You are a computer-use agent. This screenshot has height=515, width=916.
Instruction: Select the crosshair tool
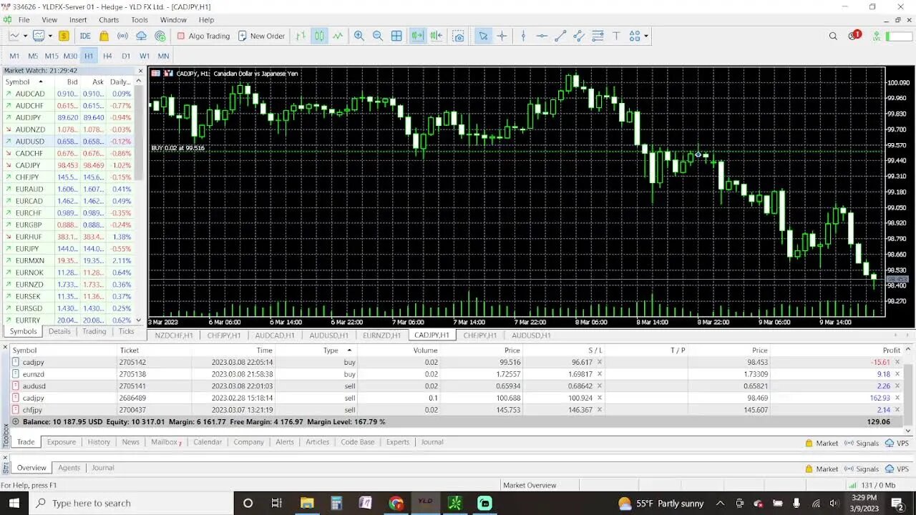click(502, 36)
